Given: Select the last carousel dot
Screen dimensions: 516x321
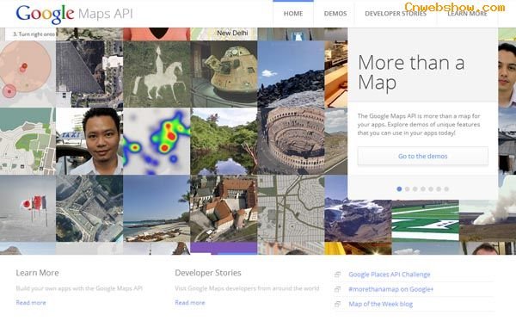Looking at the screenshot, I should pos(446,189).
